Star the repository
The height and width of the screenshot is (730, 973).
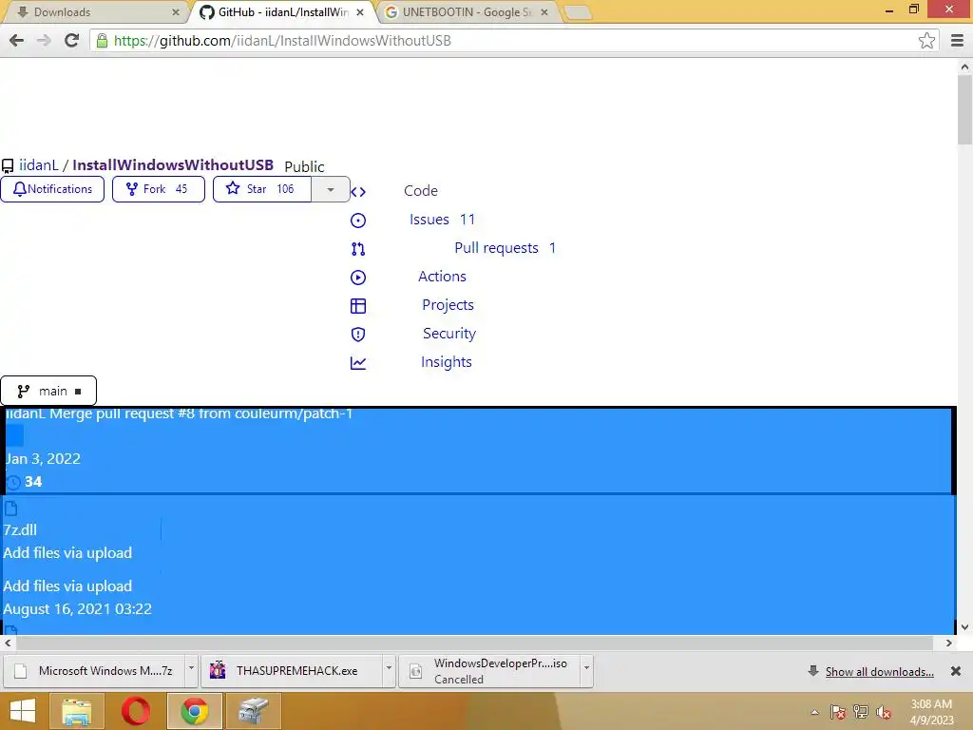[262, 189]
